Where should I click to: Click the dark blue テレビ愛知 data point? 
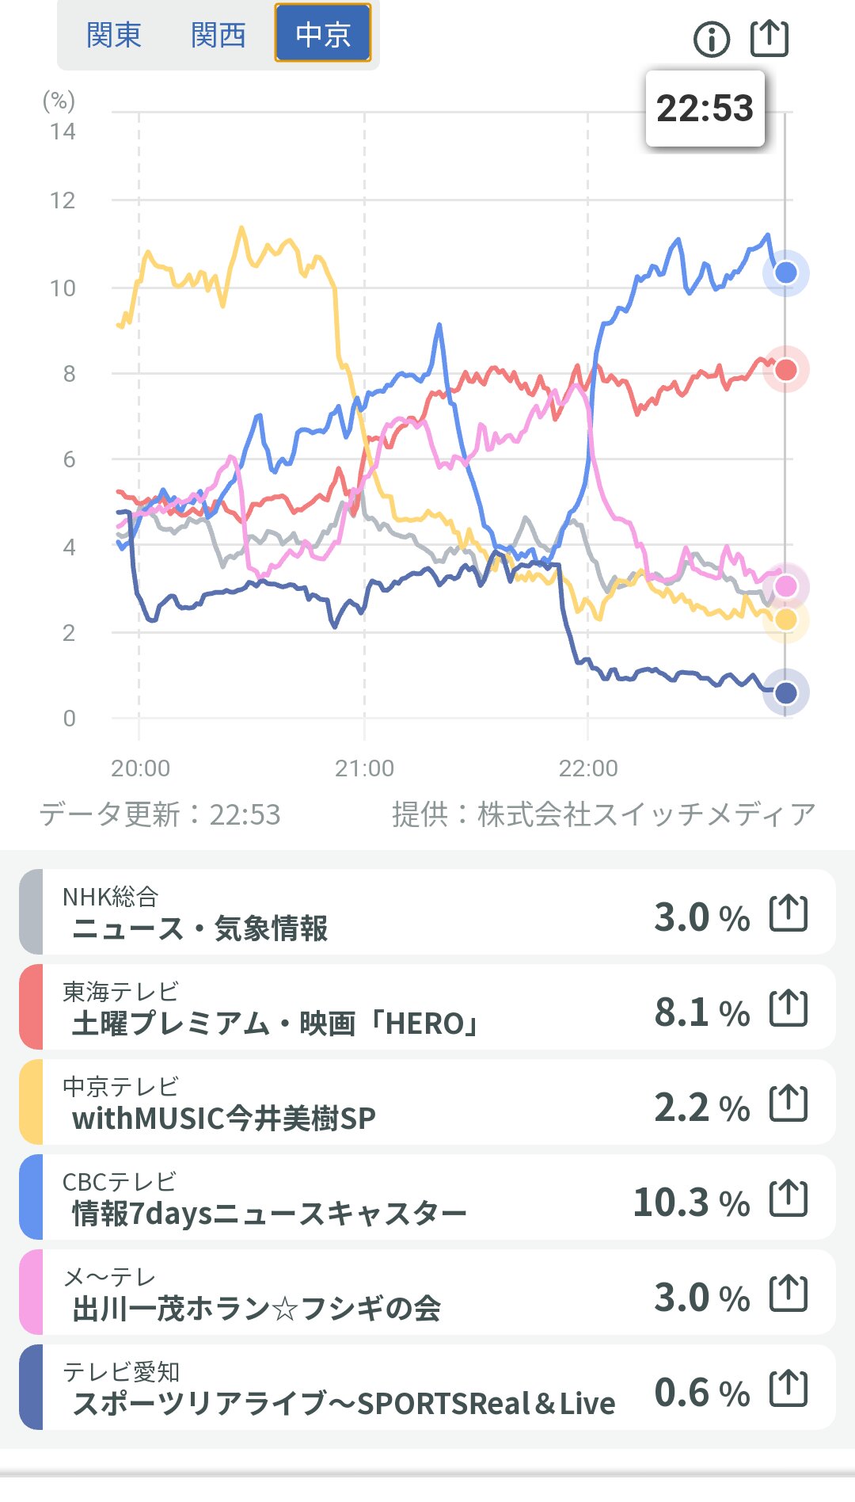pos(785,693)
